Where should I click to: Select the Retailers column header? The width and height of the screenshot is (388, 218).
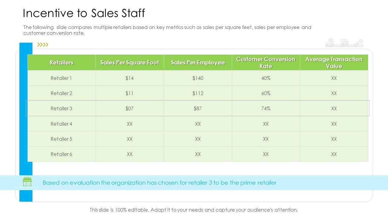click(62, 63)
